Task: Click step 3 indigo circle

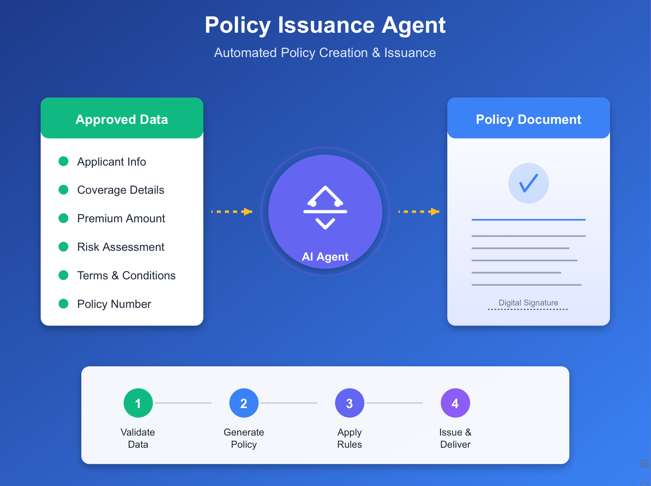Action: 349,403
